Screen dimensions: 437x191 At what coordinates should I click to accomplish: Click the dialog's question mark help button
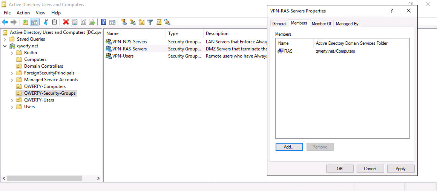(392, 11)
